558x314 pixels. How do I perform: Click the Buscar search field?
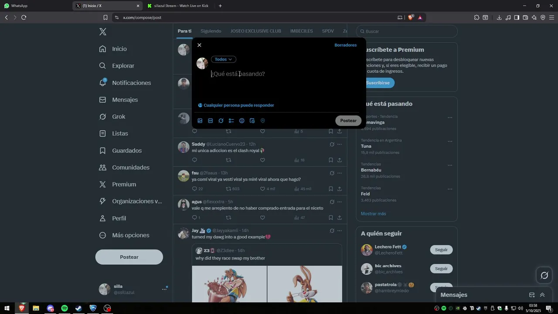(x=407, y=31)
